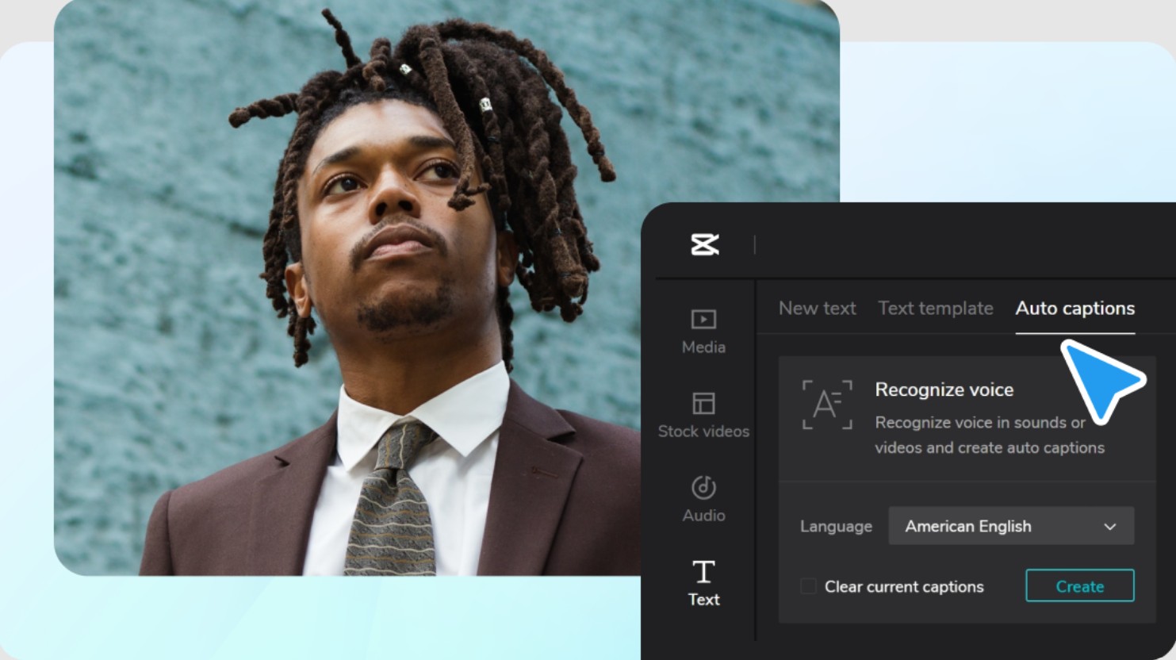Click the 'Recognize voice in sounds or' description
The height and width of the screenshot is (660, 1176).
(980, 423)
